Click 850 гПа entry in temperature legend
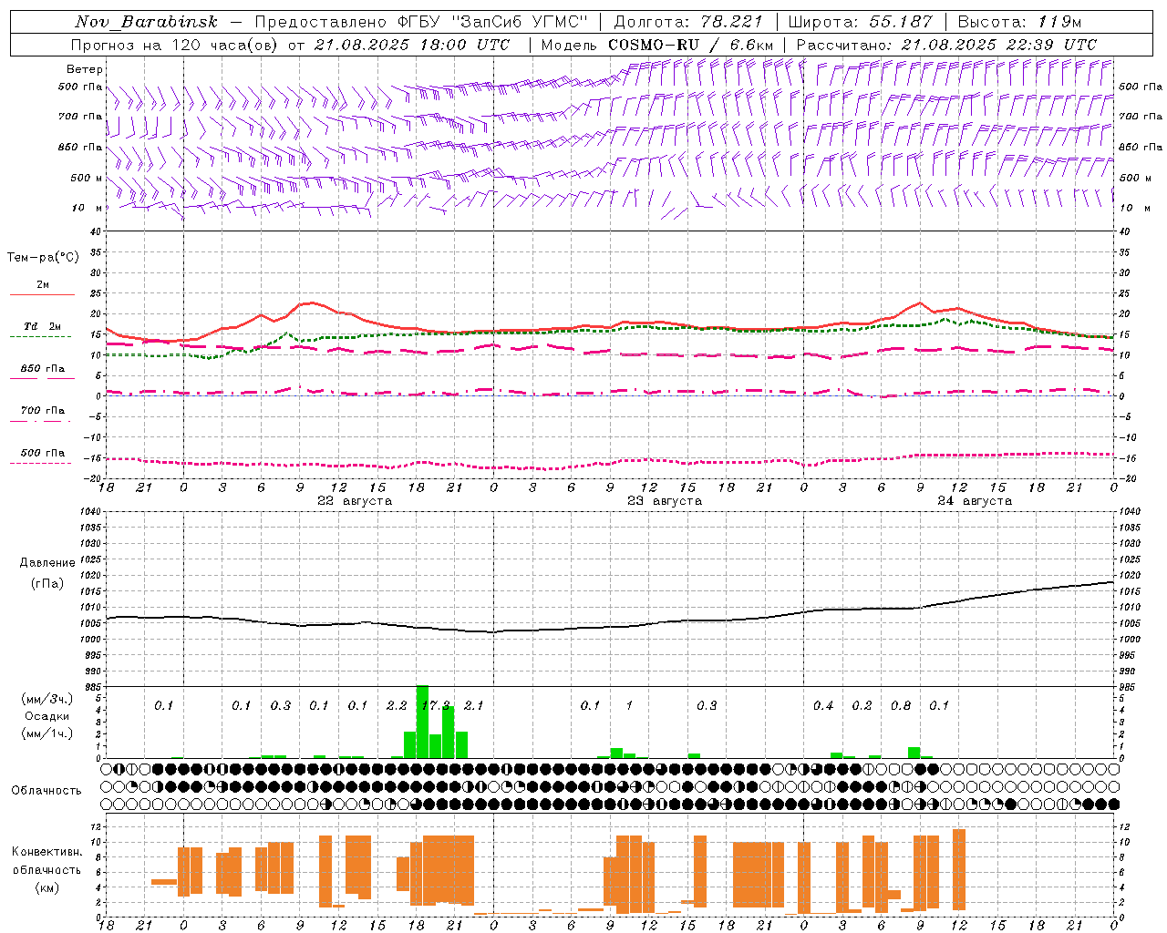 [x=43, y=369]
